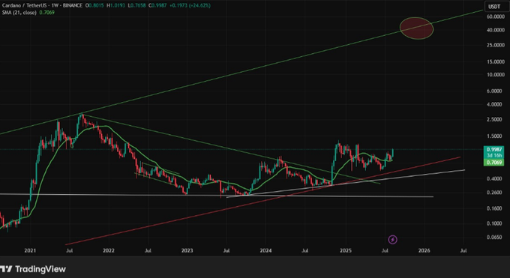Click the green 0.7069 SMA price tag
The height and width of the screenshot is (278, 510).
click(x=493, y=162)
